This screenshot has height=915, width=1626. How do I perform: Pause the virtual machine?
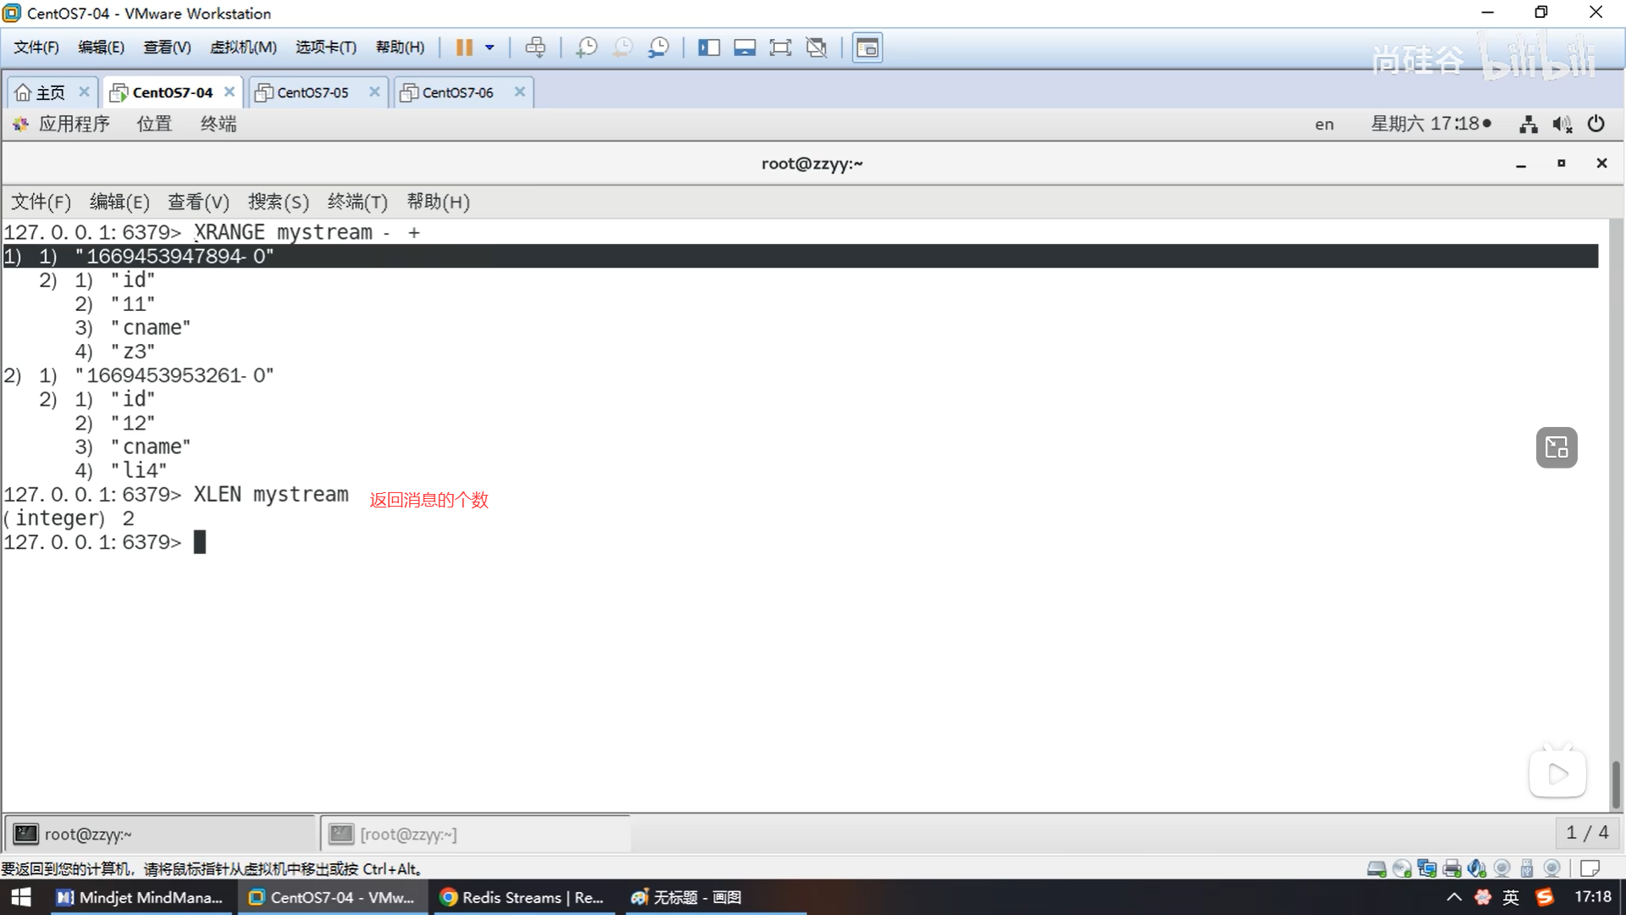click(x=464, y=47)
